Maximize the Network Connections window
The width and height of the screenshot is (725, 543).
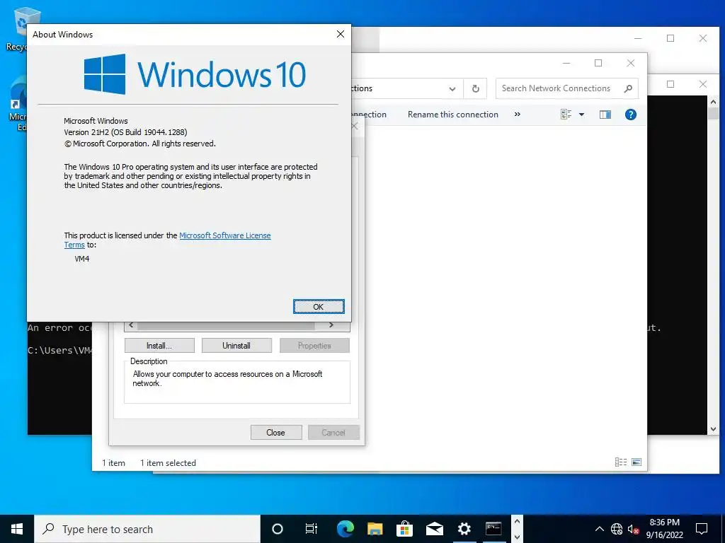[x=598, y=63]
